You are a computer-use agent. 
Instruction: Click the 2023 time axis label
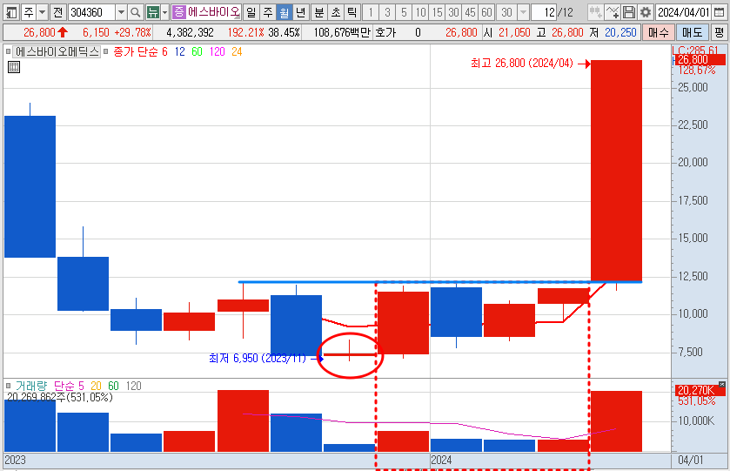15,461
